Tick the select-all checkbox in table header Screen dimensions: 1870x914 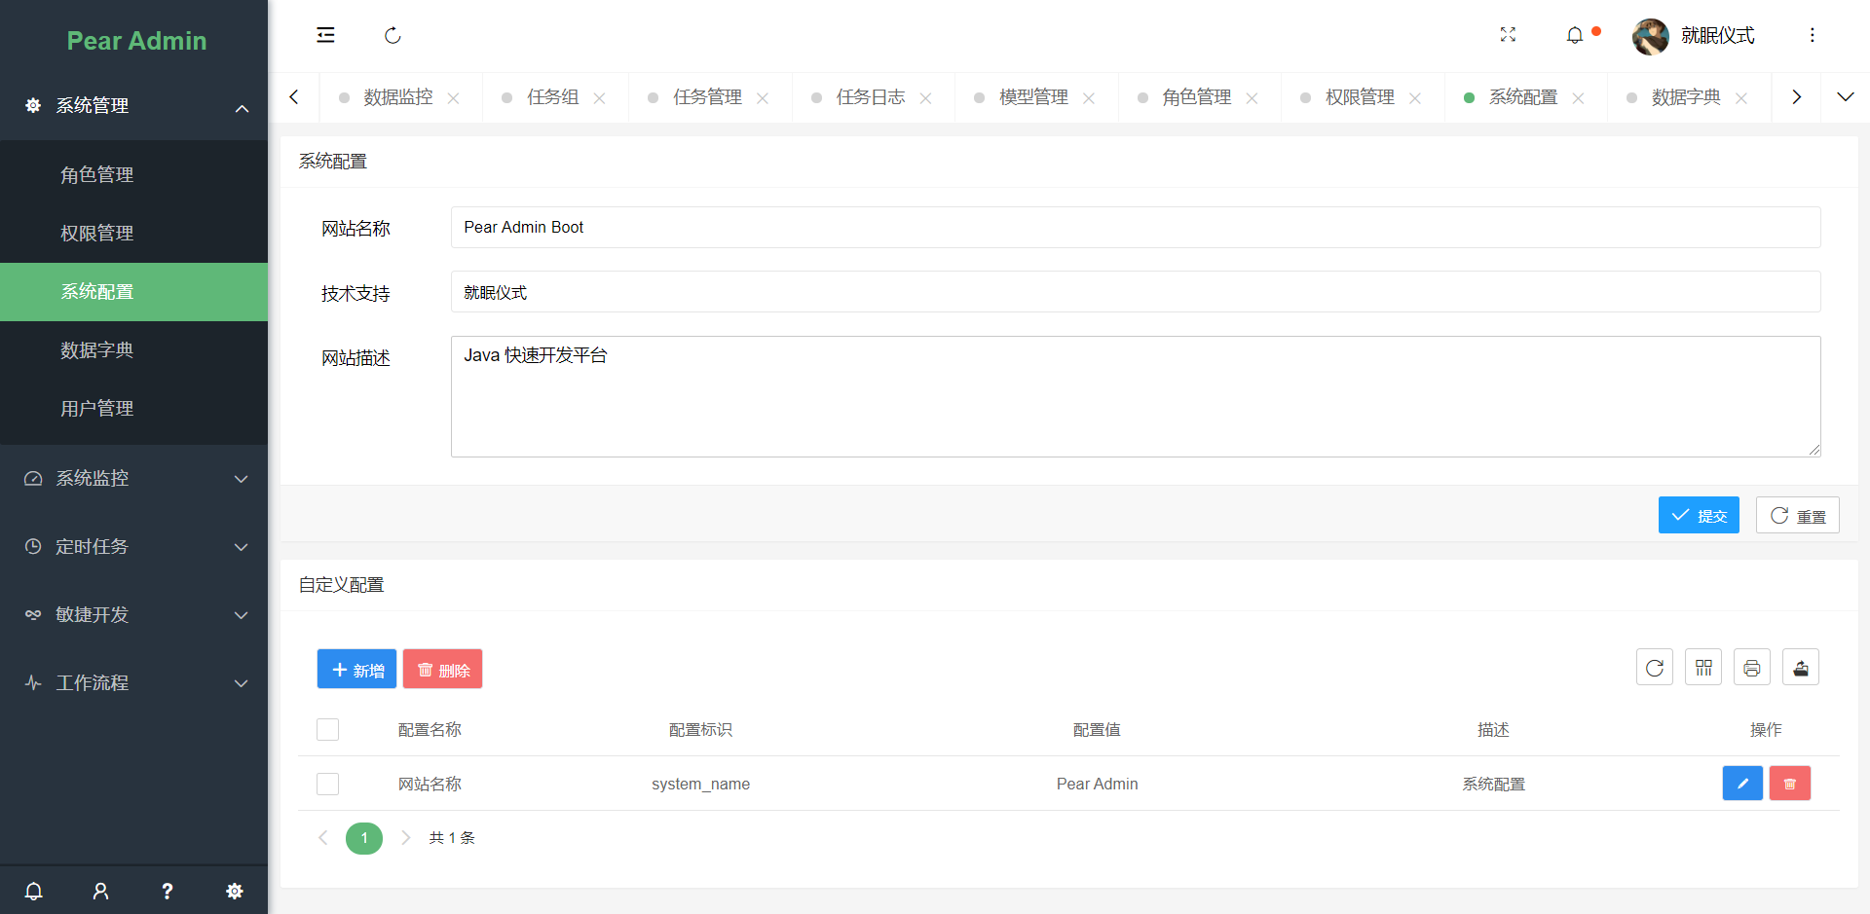tap(328, 730)
